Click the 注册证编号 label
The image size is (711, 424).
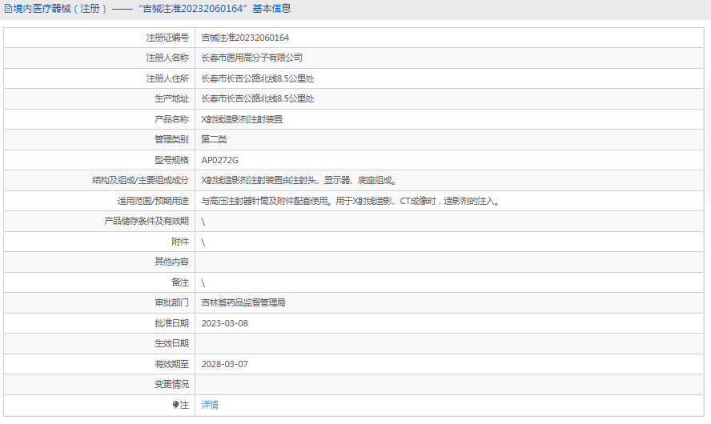point(167,38)
